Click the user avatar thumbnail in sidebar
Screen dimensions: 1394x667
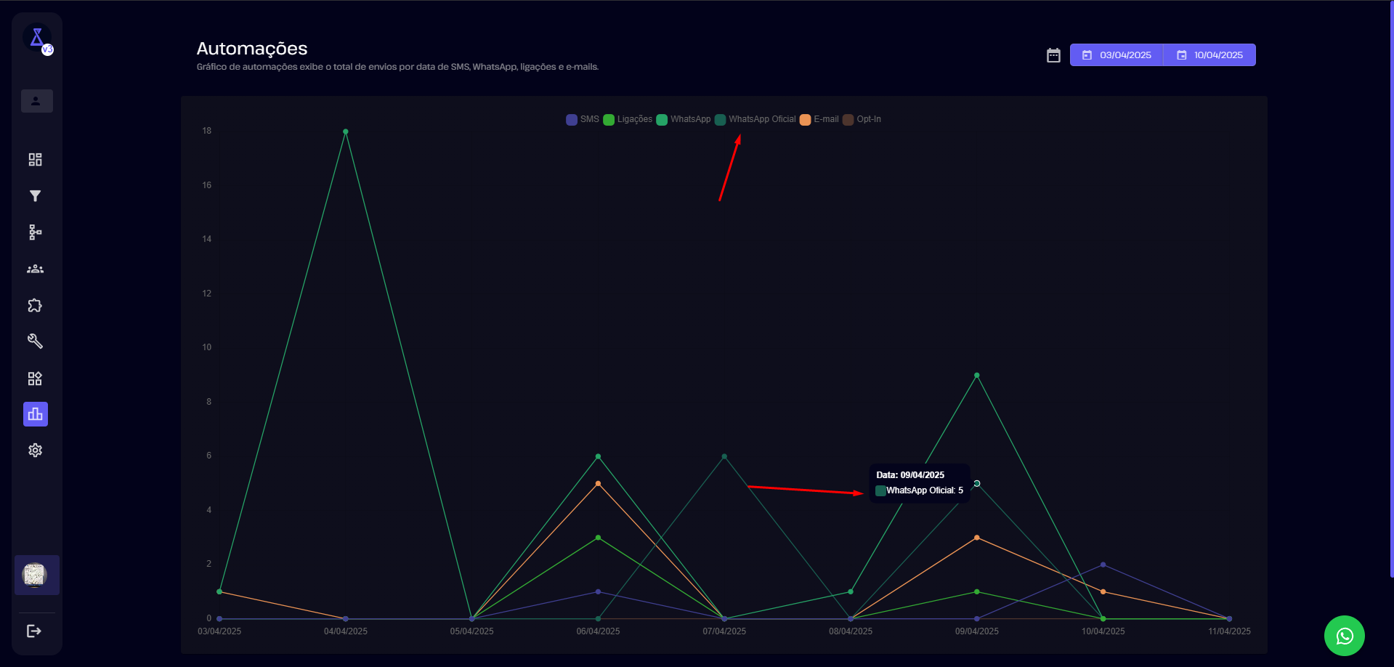coord(35,575)
